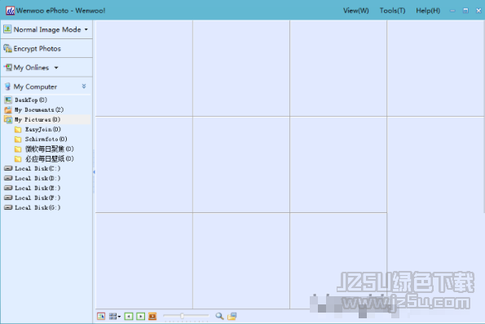485x324 pixels.
Task: Open the 微软每日聚焦 (0) subfolder
Action: click(x=50, y=149)
